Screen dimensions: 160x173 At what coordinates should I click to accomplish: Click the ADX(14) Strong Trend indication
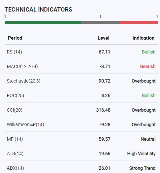click(143, 168)
